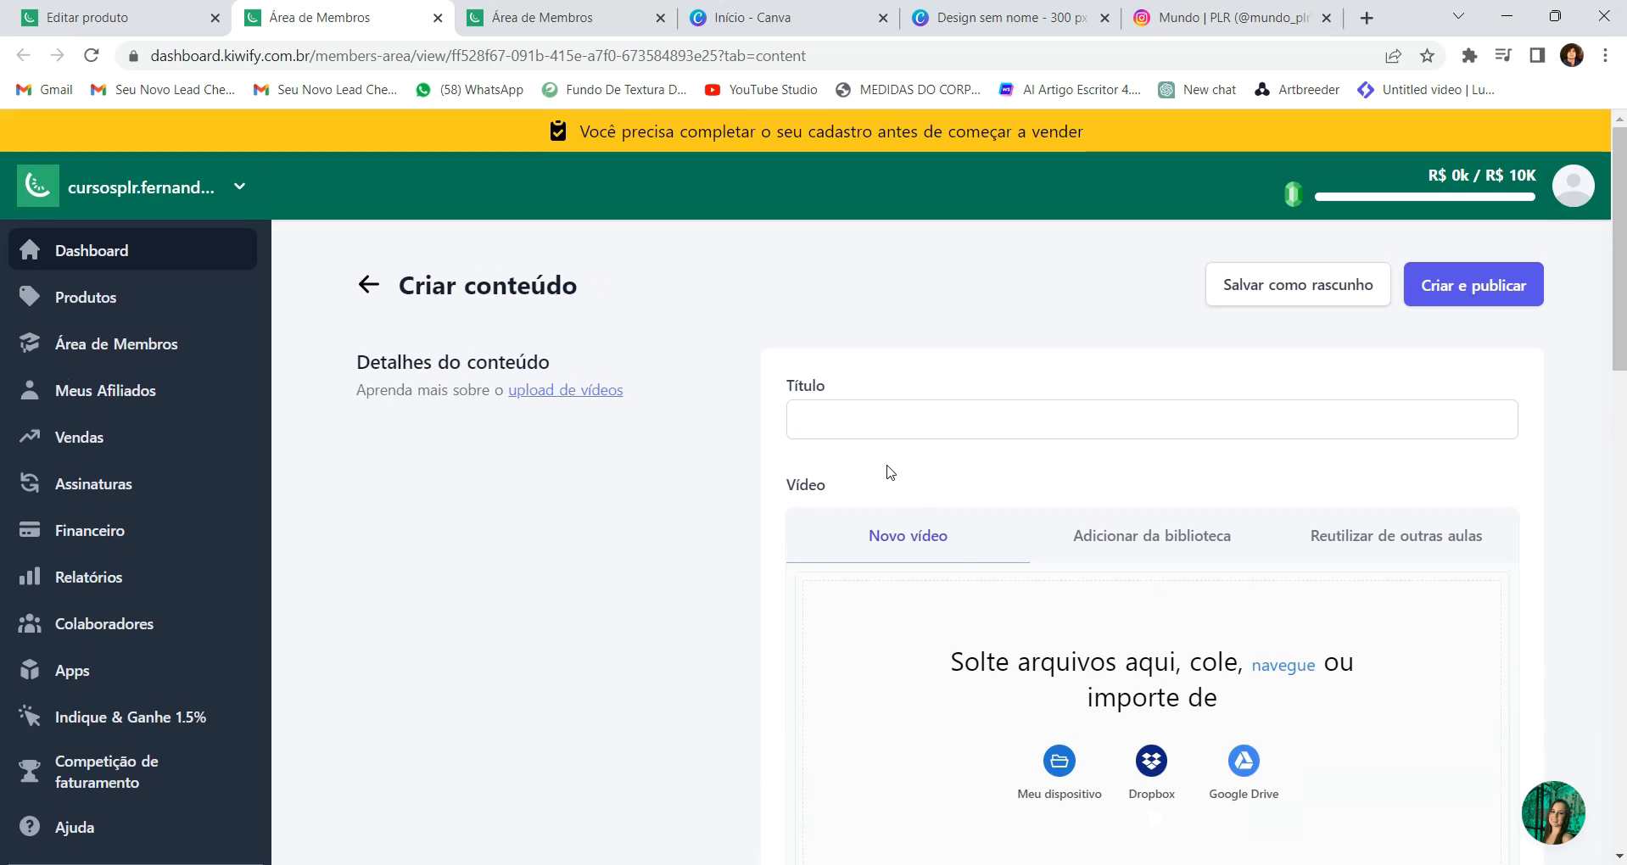Pick the Meu dispositivo upload icon
The height and width of the screenshot is (865, 1627).
pos(1059,761)
